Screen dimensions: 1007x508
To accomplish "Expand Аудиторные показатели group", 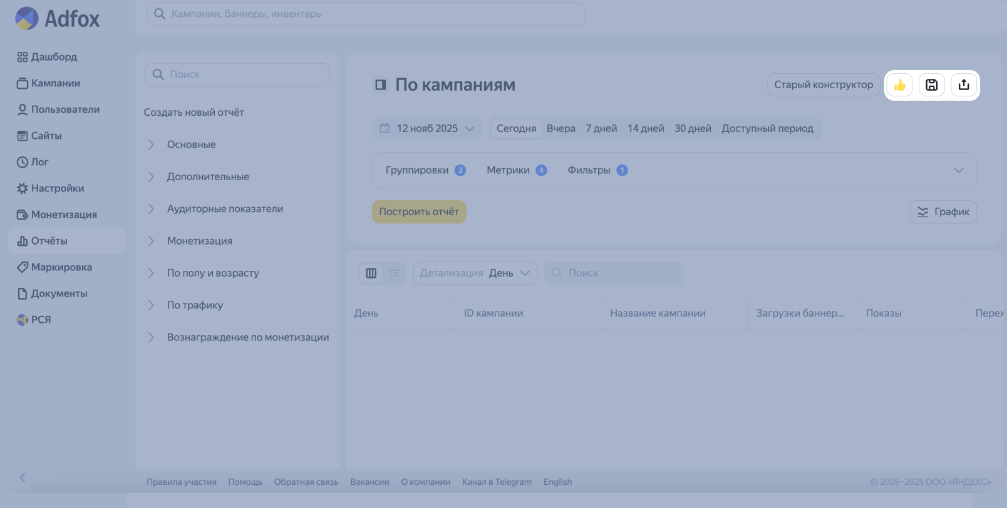I will click(x=151, y=209).
